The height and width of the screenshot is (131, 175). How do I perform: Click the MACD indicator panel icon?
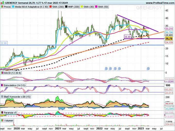(2, 73)
